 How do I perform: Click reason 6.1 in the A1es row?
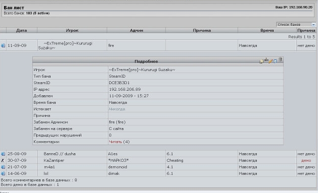click(x=170, y=154)
